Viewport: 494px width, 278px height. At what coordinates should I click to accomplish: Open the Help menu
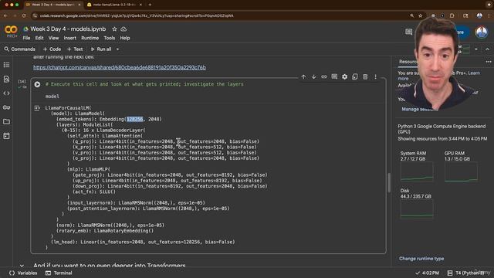[125, 38]
